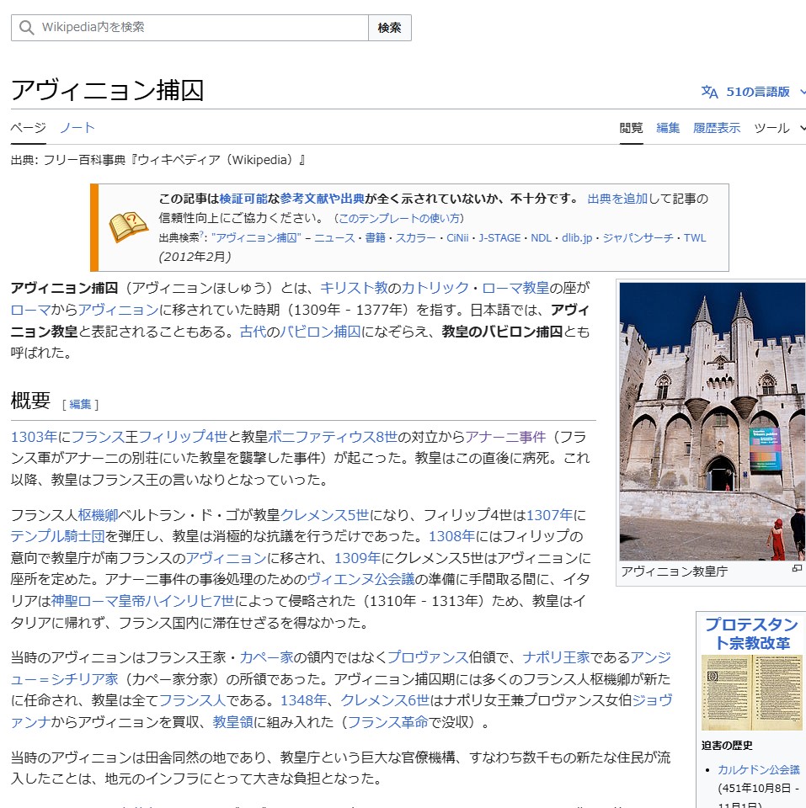806x808 pixels.
Task: Open the Protestant Reformation document thumbnail
Action: click(752, 692)
